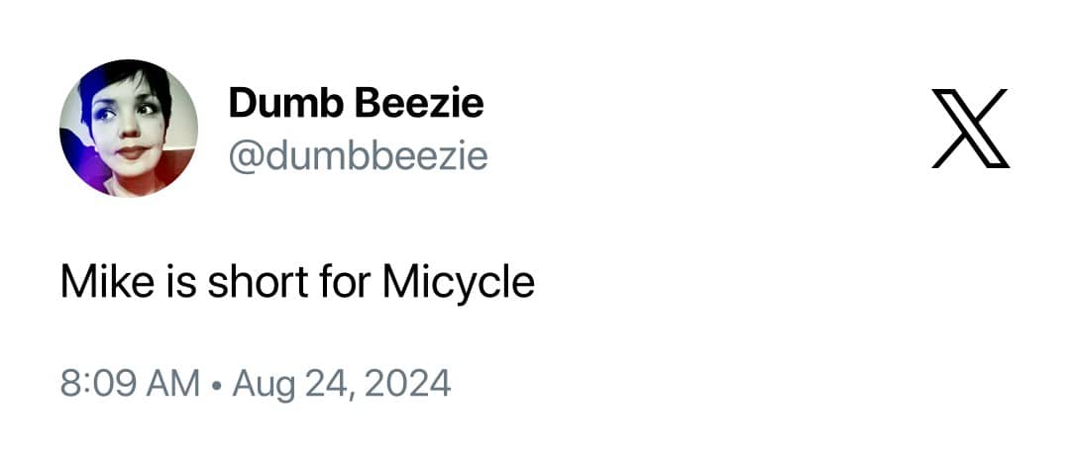
Task: Open the @dumbbeezie handle link
Action: tap(358, 155)
